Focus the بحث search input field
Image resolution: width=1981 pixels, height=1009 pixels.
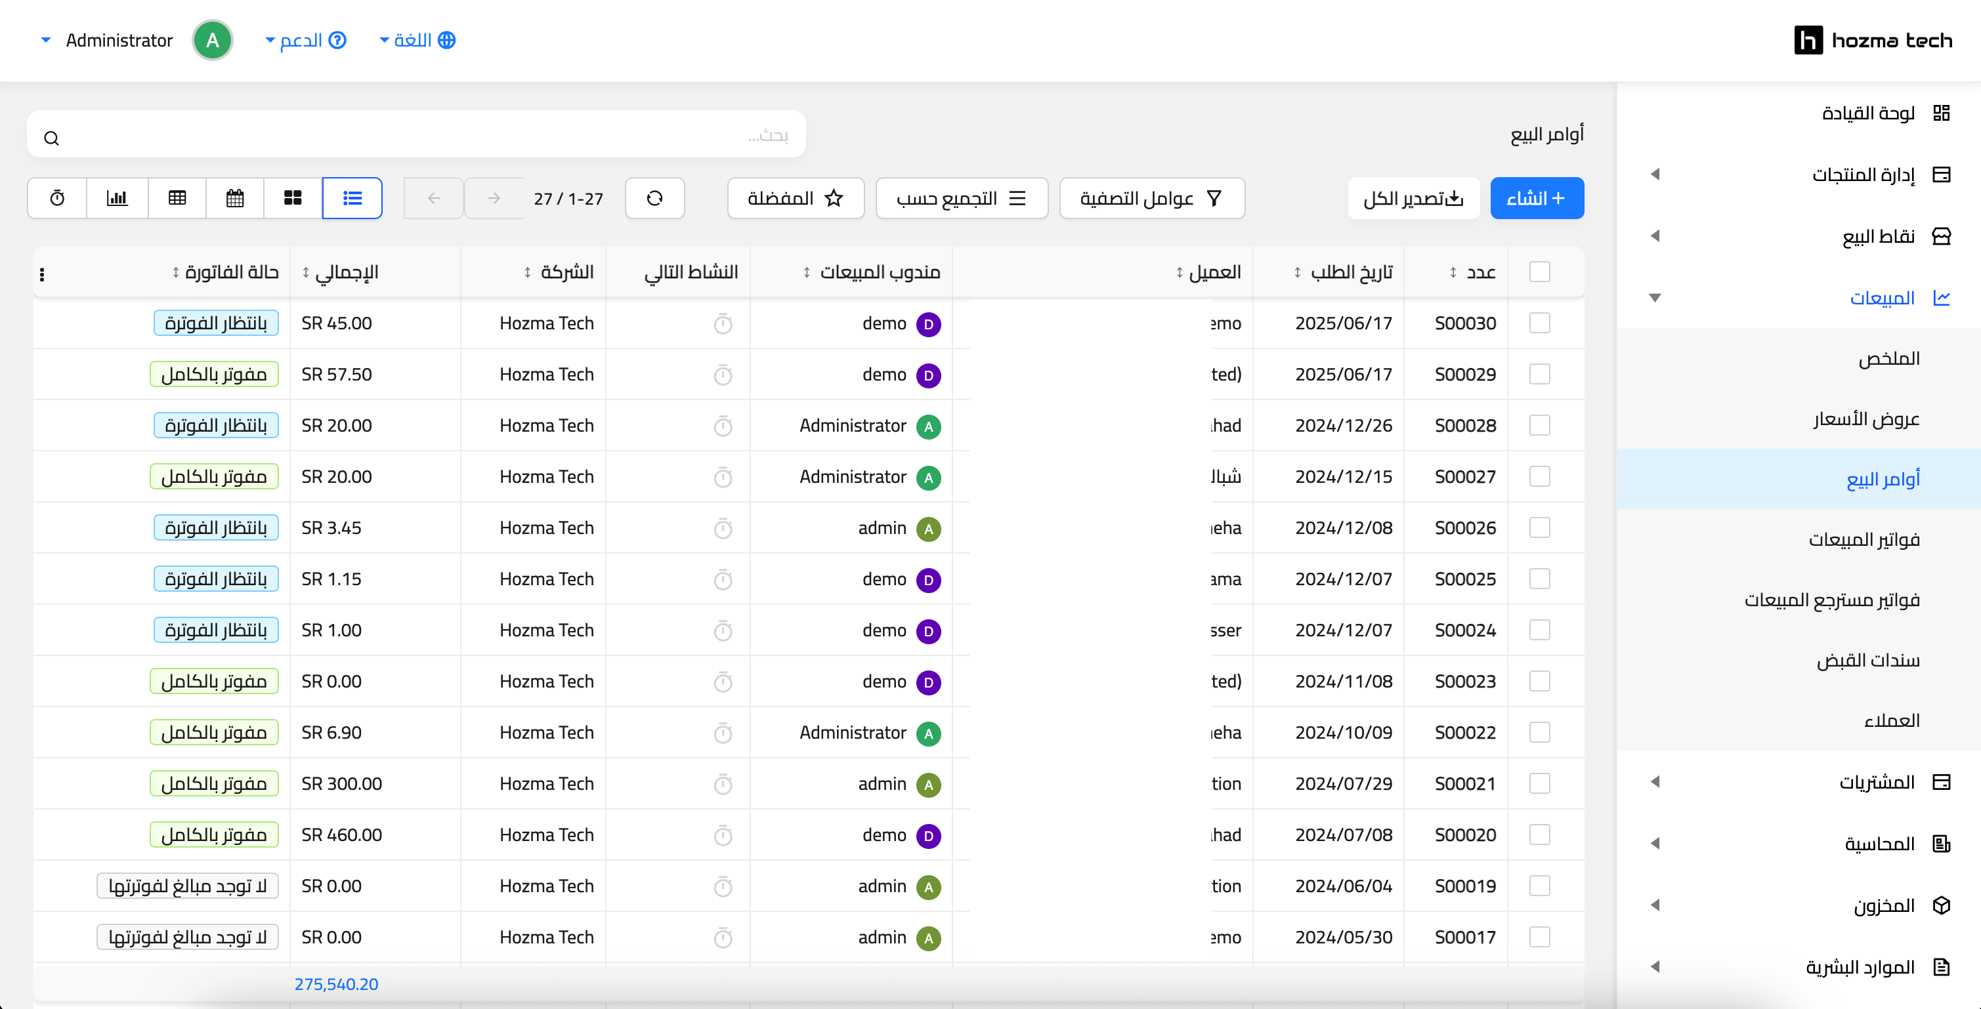[x=415, y=135]
